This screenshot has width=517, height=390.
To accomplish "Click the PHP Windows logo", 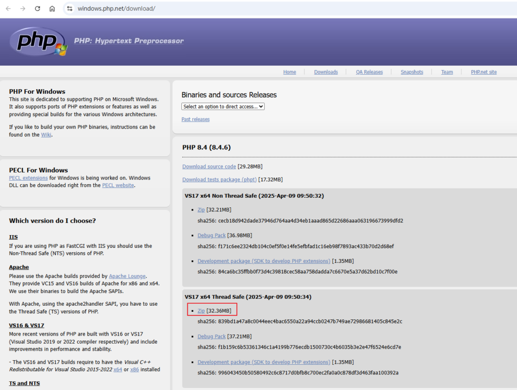I will [38, 41].
